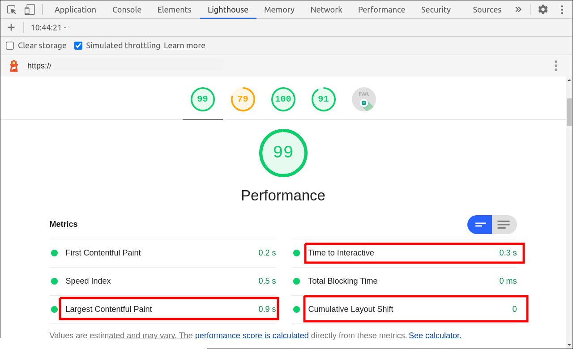Click the See calculator link
This screenshot has height=349, width=573.
[x=434, y=335]
